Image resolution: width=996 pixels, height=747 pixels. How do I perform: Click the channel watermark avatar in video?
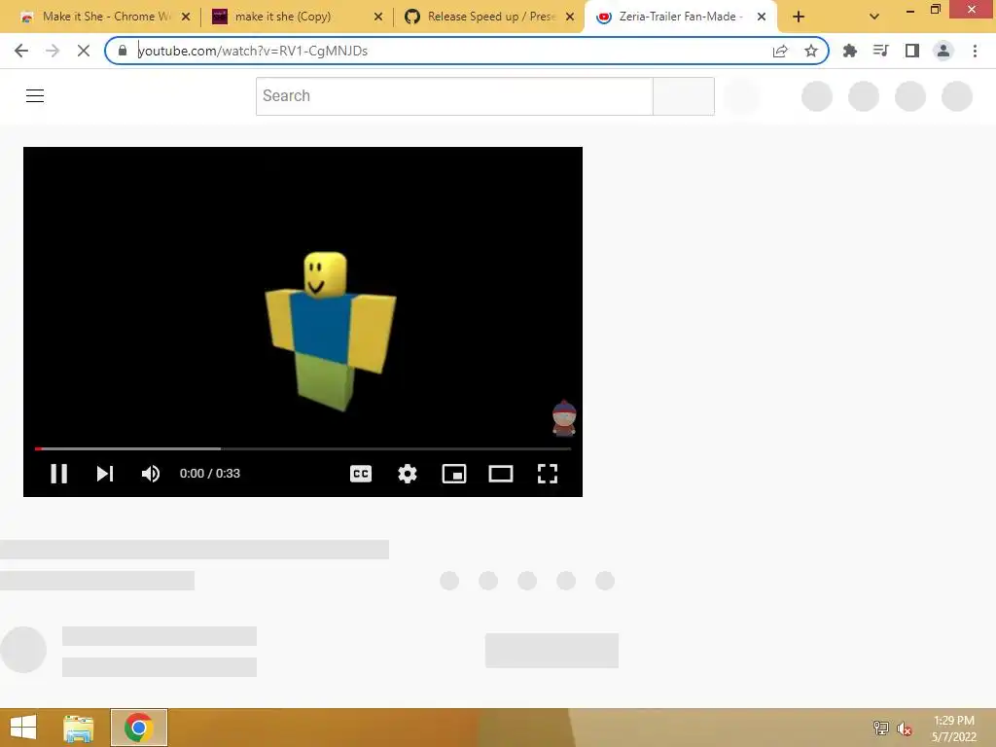pos(564,418)
